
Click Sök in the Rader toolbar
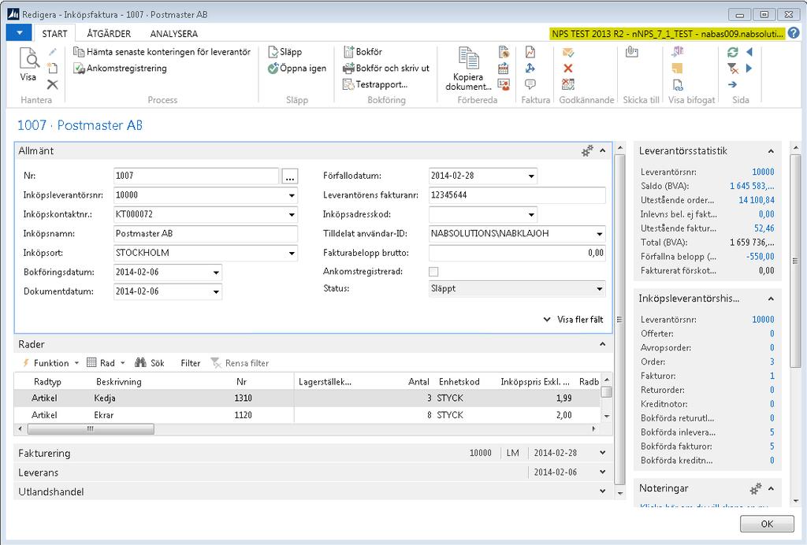150,363
